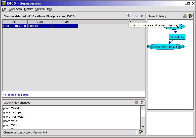Open the Options menu

40,9
